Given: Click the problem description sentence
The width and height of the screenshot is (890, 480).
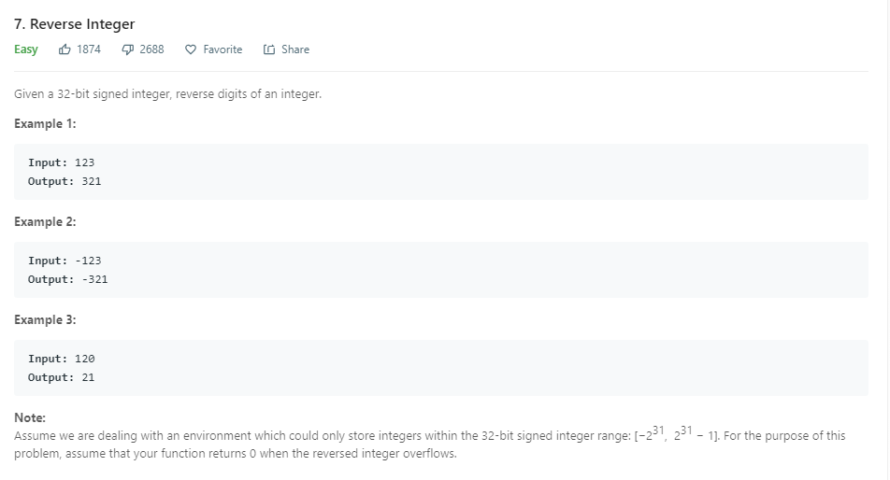Looking at the screenshot, I should (x=168, y=94).
